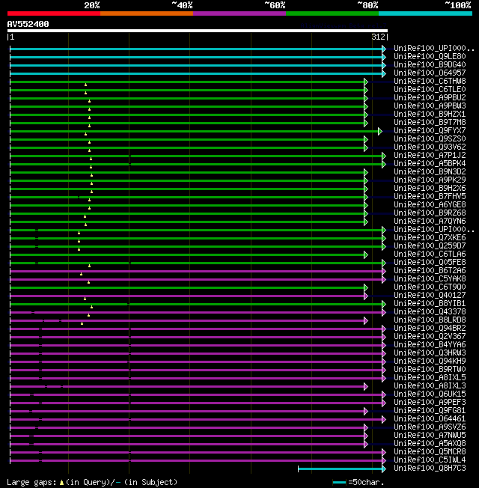Viewport: 479px width, 488px height.
Task: Click the green ~80% segment of the color scale
Action: click(x=332, y=13)
